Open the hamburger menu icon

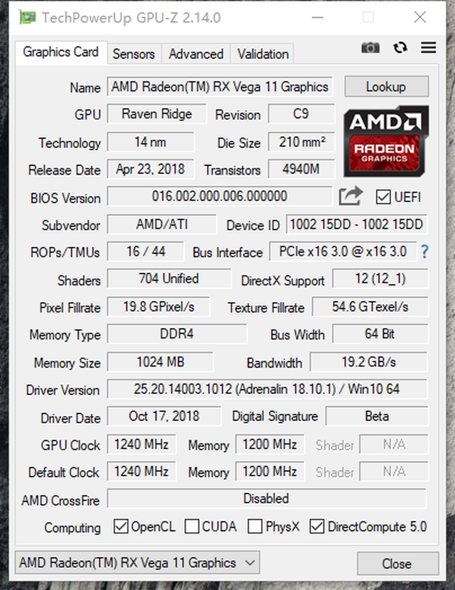click(428, 47)
